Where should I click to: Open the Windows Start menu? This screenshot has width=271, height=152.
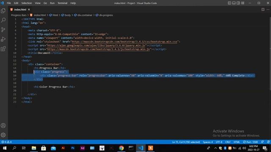point(5,148)
